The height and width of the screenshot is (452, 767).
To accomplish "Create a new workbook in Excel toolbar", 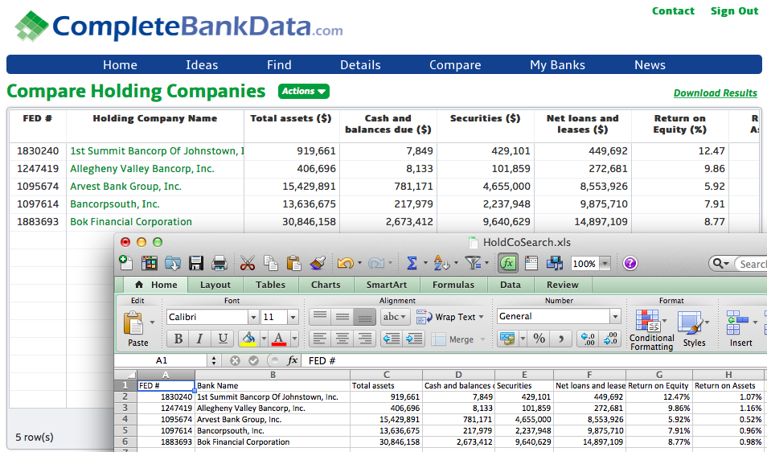I will pyautogui.click(x=125, y=263).
